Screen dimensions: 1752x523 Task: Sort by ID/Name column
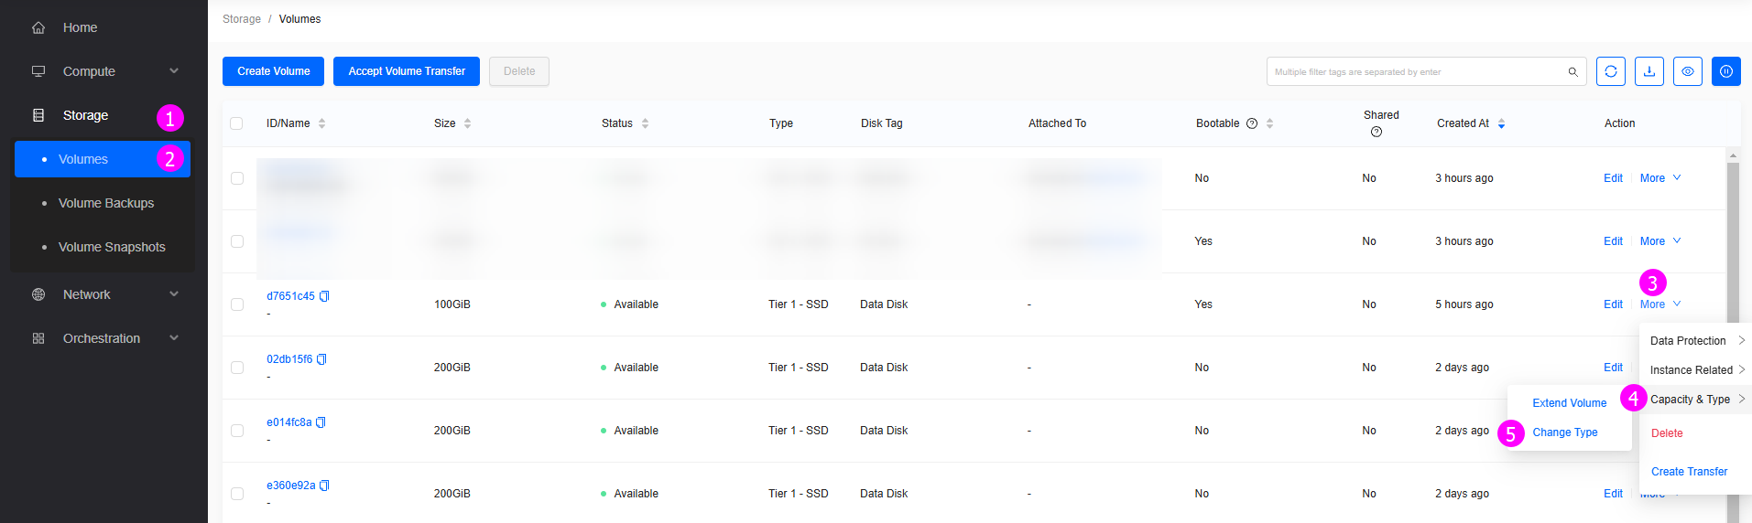point(321,123)
